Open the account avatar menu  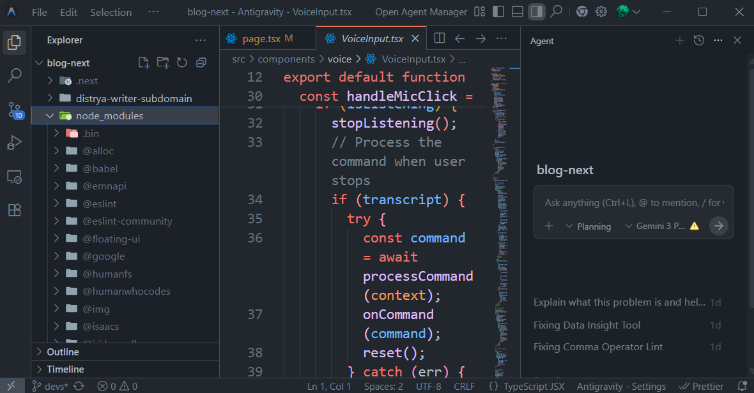point(628,12)
